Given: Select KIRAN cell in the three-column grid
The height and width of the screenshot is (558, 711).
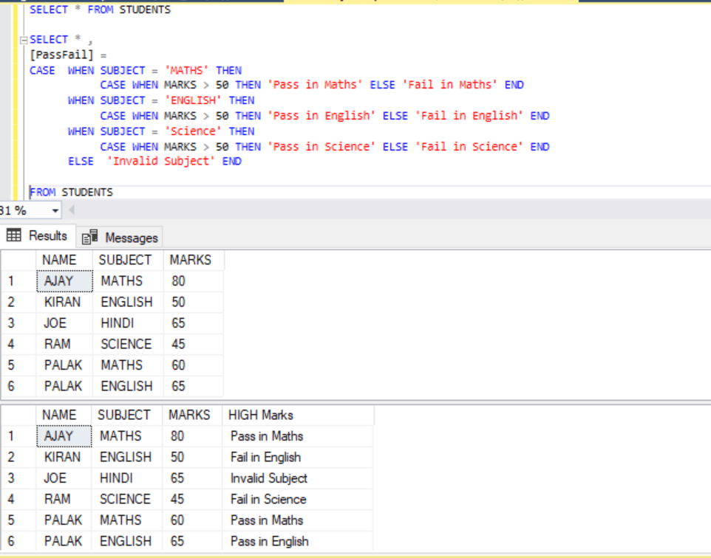Looking at the screenshot, I should (x=64, y=302).
